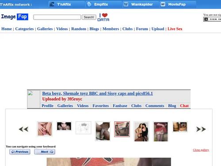Select Random in main navigation
The image size is (221, 166).
pos(79,29)
